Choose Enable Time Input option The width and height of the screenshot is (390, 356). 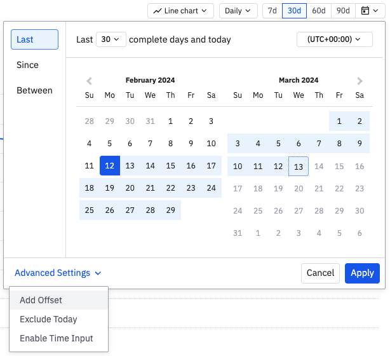tap(58, 338)
